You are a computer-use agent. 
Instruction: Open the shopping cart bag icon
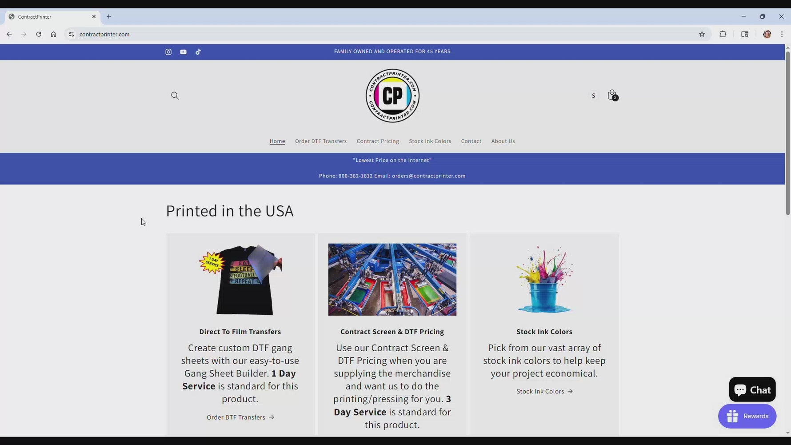pyautogui.click(x=612, y=95)
